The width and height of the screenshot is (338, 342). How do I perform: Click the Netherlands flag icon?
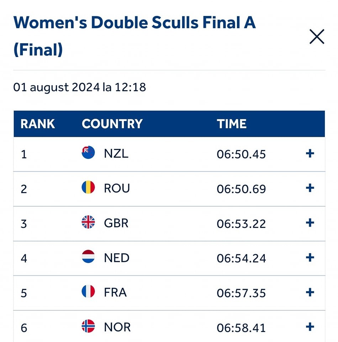click(x=88, y=256)
